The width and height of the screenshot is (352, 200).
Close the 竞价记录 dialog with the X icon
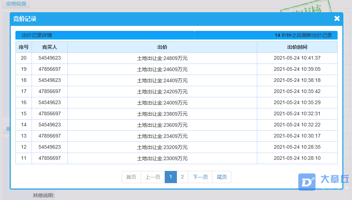pyautogui.click(x=337, y=18)
